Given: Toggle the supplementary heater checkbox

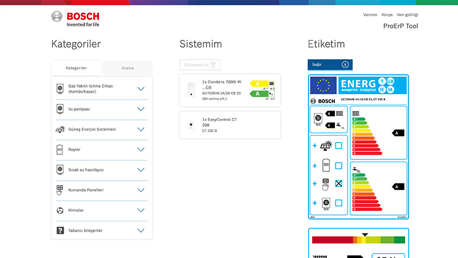Looking at the screenshot, I should pyautogui.click(x=338, y=203).
